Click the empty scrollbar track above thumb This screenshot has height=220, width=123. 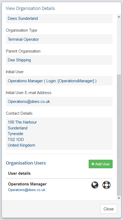(119, 47)
